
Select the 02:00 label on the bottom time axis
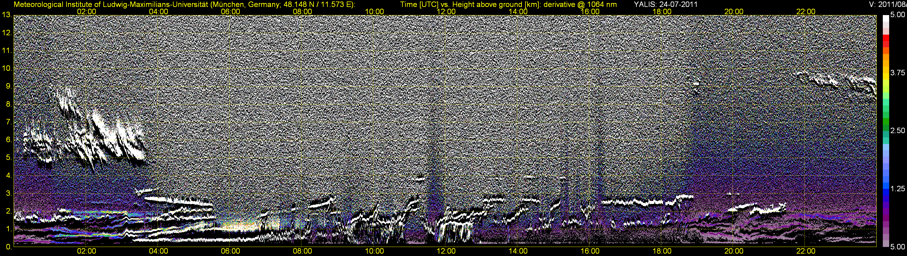pos(86,251)
